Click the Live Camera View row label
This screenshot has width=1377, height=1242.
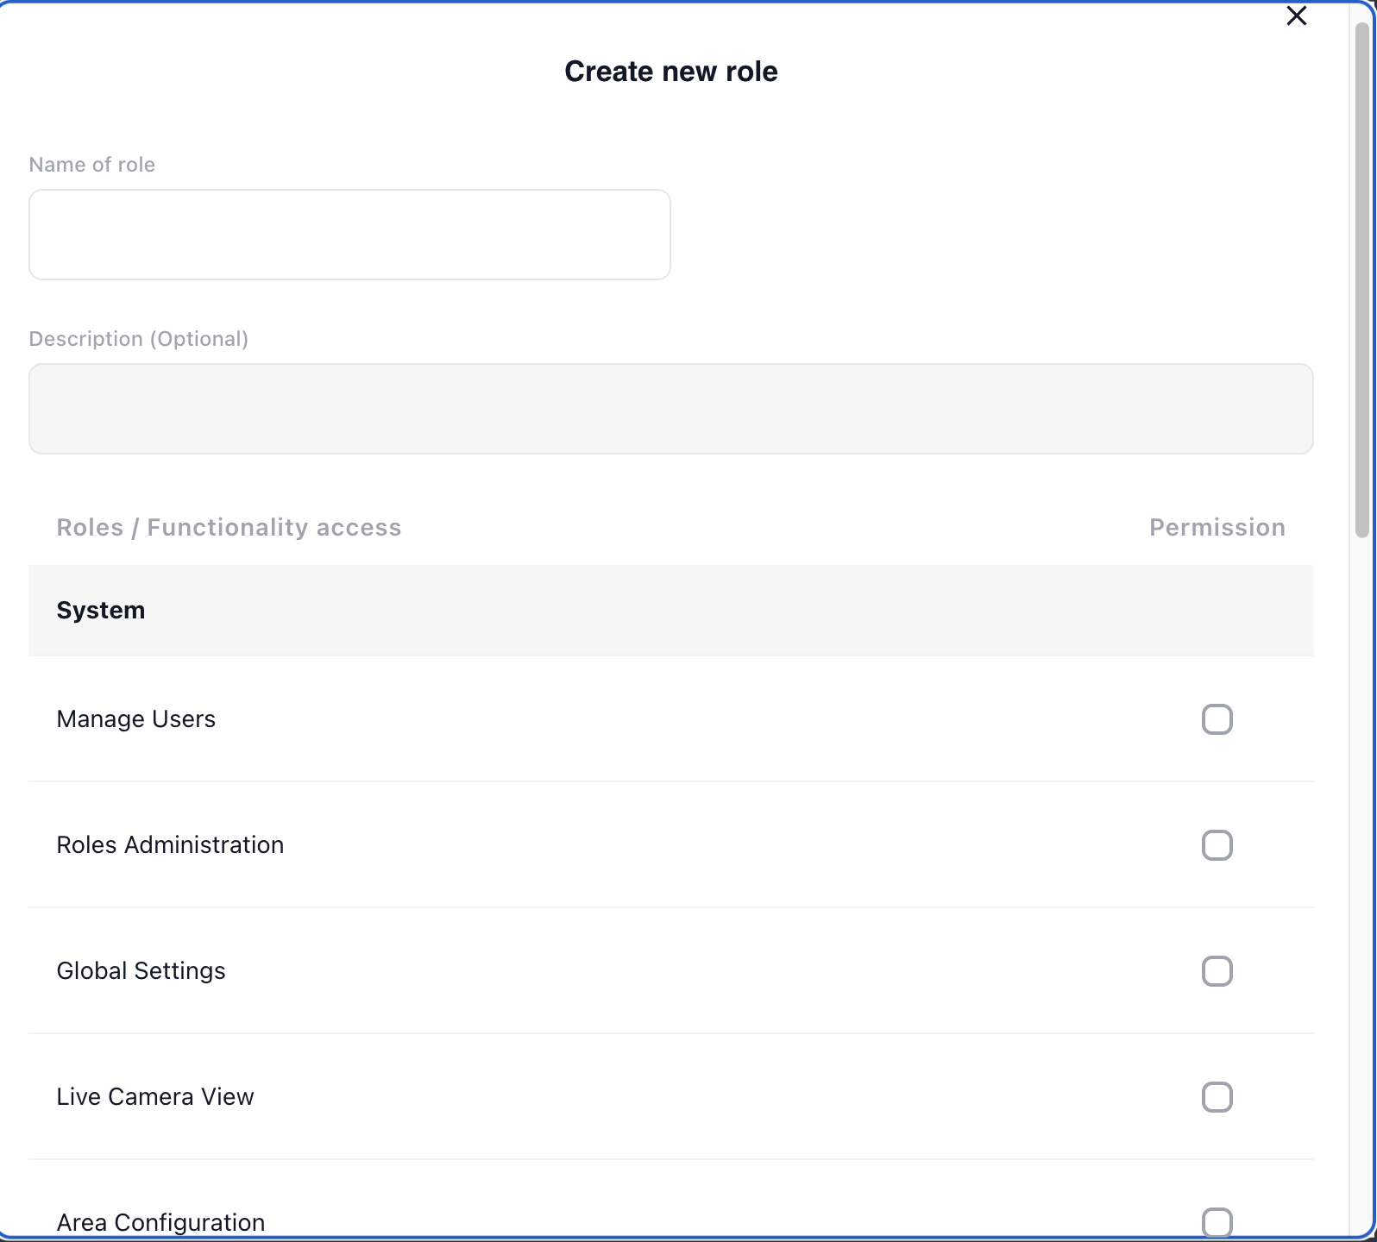(x=155, y=1097)
